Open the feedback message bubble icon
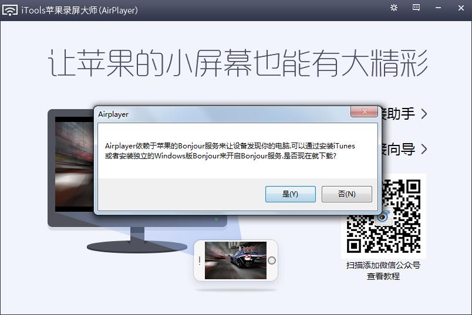Viewport: 472px width, 315px height. pos(416,8)
